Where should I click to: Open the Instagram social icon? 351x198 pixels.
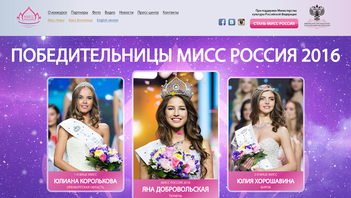[241, 22]
